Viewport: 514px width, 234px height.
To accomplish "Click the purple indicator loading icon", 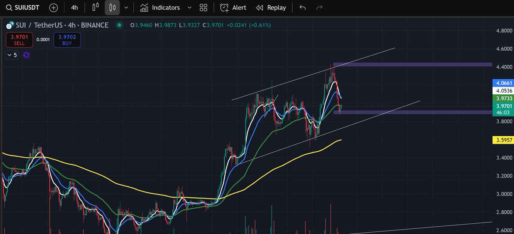I will (26, 55).
